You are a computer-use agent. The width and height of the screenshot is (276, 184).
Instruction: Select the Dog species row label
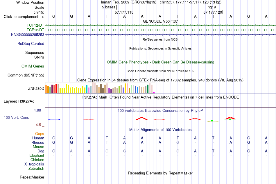(x=41, y=151)
